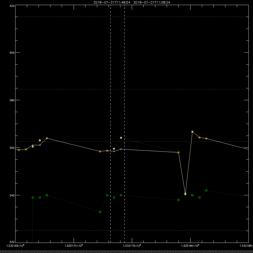
Task: Click the x-axis label 1.532170×10⁹
Action: (74, 246)
